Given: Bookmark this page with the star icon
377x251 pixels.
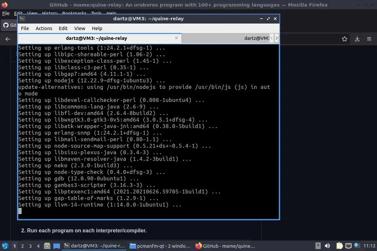Looking at the screenshot, I should [x=345, y=39].
